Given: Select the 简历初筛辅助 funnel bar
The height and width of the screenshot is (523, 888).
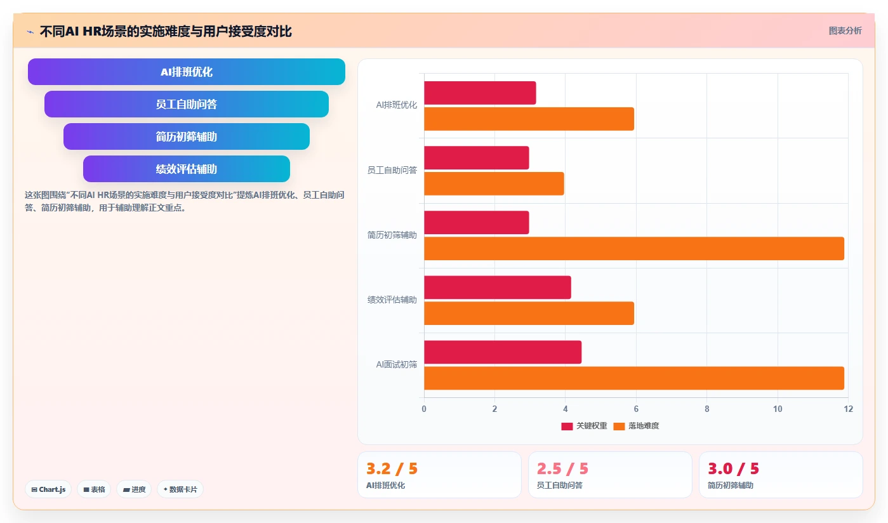Looking at the screenshot, I should (x=187, y=136).
